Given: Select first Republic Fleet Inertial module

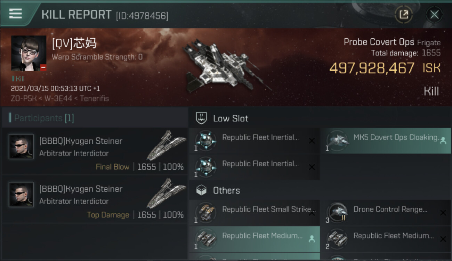Looking at the screenshot, I should pos(254,141).
